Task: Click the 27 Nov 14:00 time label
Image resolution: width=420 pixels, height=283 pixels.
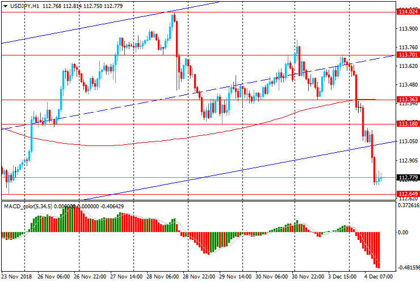Action: 127,277
